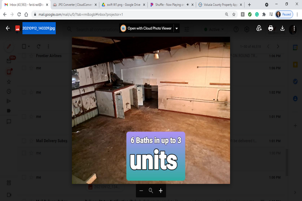Click the Add to Drive icon
The width and height of the screenshot is (302, 201).
tap(259, 29)
